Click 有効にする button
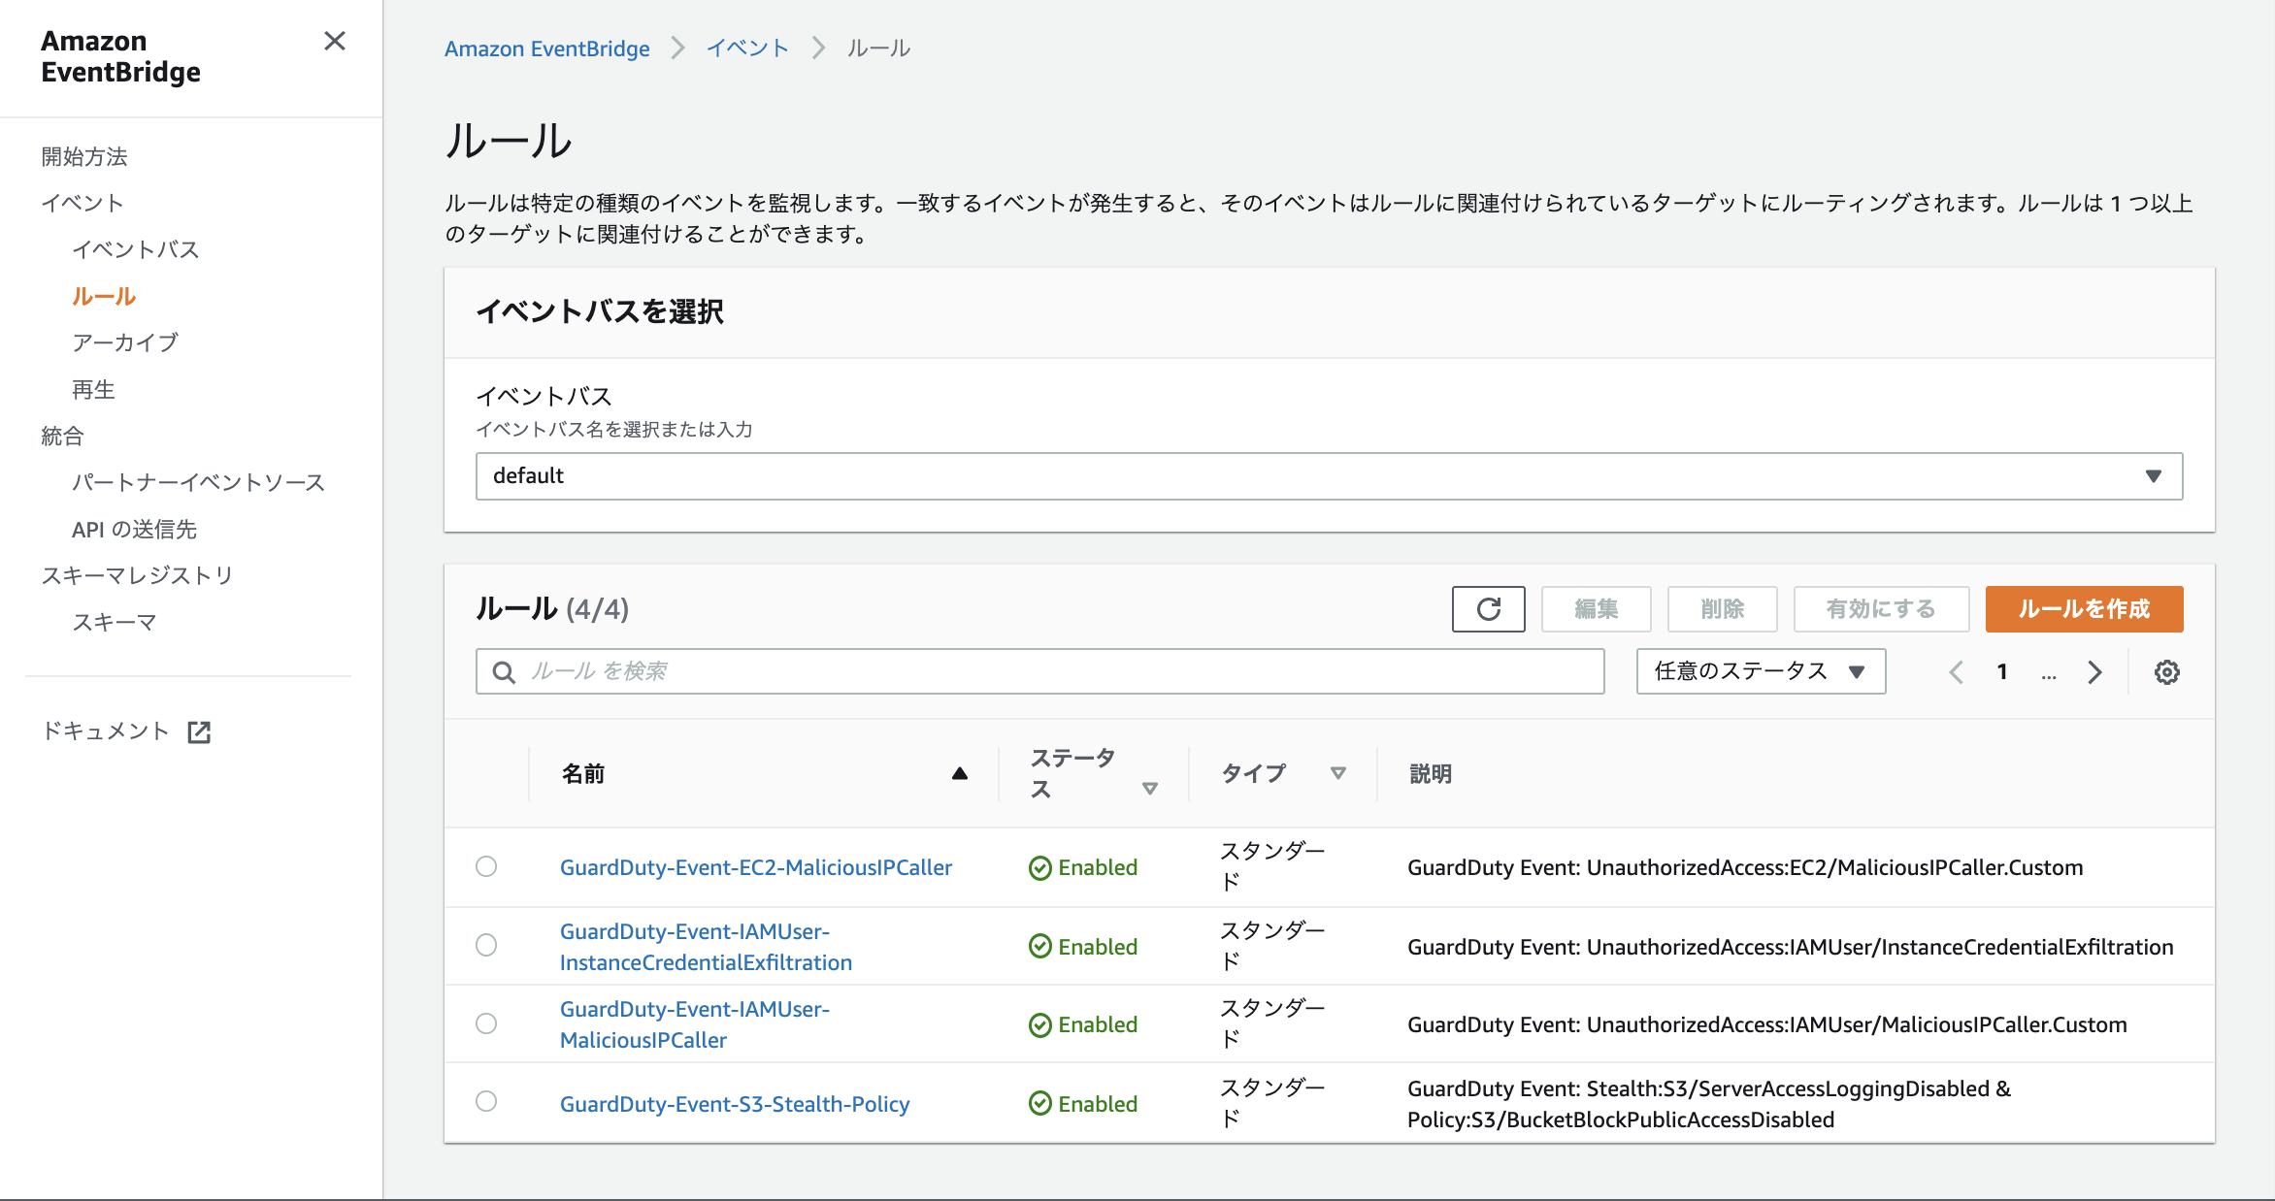This screenshot has width=2275, height=1201. pos(1881,609)
